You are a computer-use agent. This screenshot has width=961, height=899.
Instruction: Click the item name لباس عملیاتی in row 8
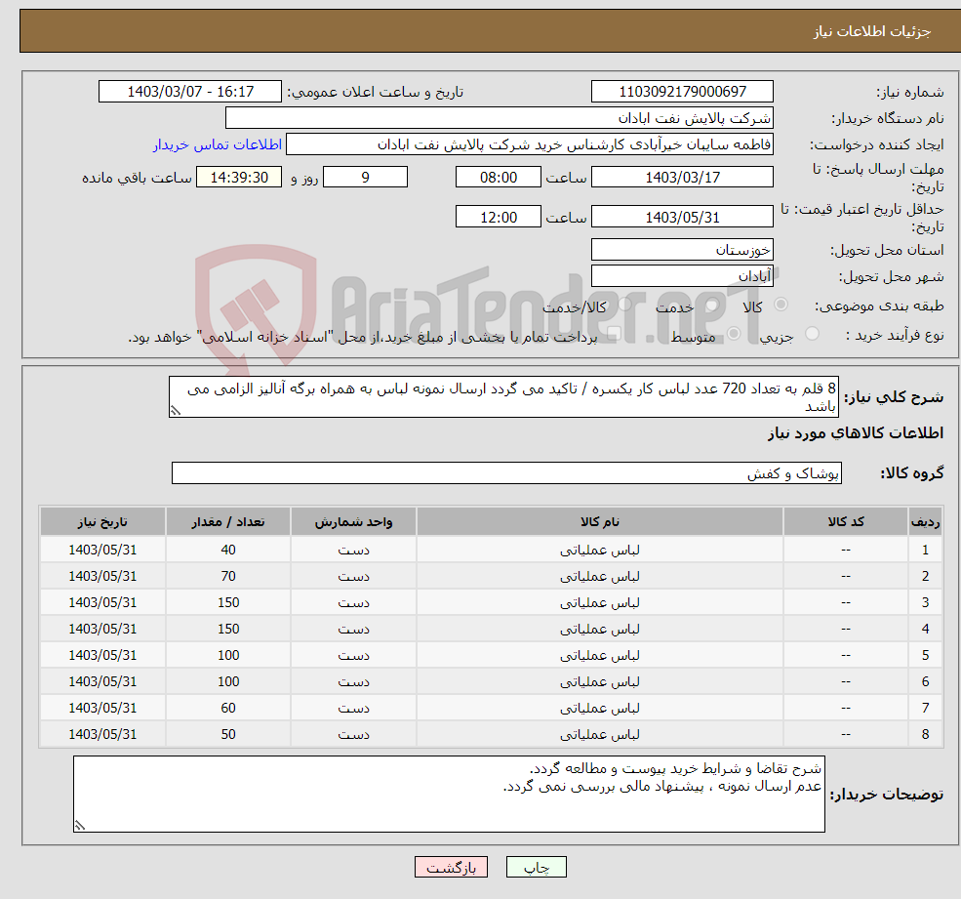click(x=600, y=735)
